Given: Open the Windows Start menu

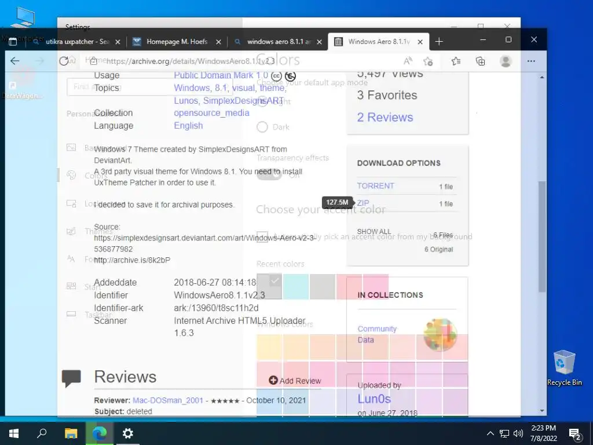Looking at the screenshot, I should tap(14, 433).
